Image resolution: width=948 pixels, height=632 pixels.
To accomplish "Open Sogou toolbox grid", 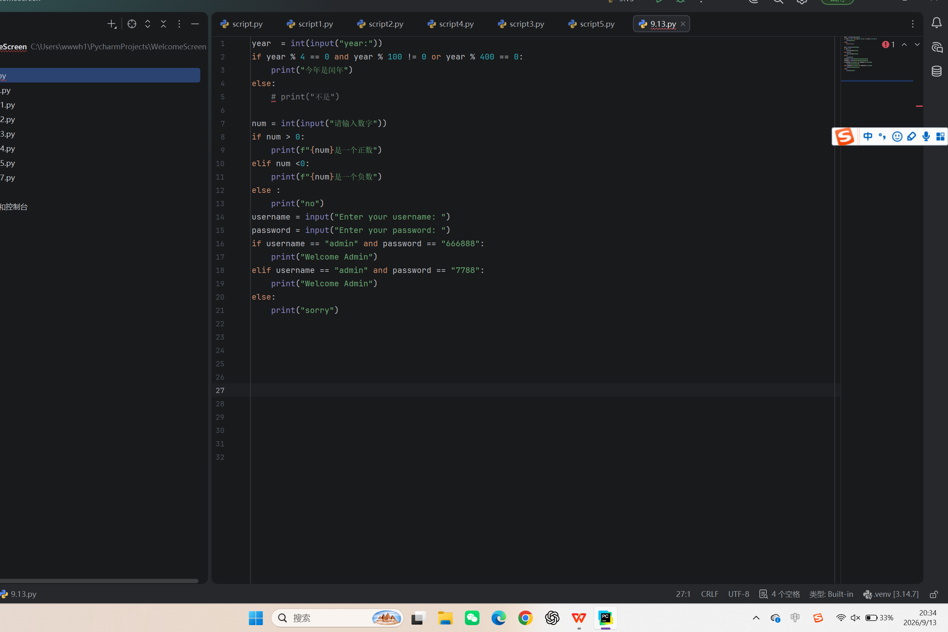I will tap(940, 137).
